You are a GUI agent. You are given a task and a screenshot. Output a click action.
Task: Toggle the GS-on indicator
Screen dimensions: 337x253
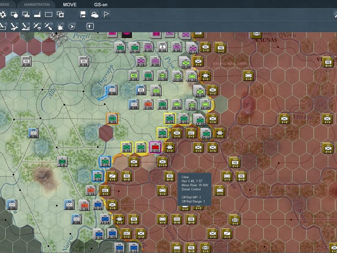tap(101, 5)
